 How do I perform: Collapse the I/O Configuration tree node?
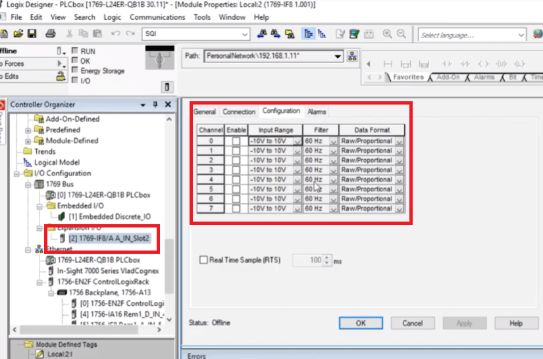(16, 174)
